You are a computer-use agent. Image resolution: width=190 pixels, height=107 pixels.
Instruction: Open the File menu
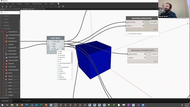(x=2, y=4)
